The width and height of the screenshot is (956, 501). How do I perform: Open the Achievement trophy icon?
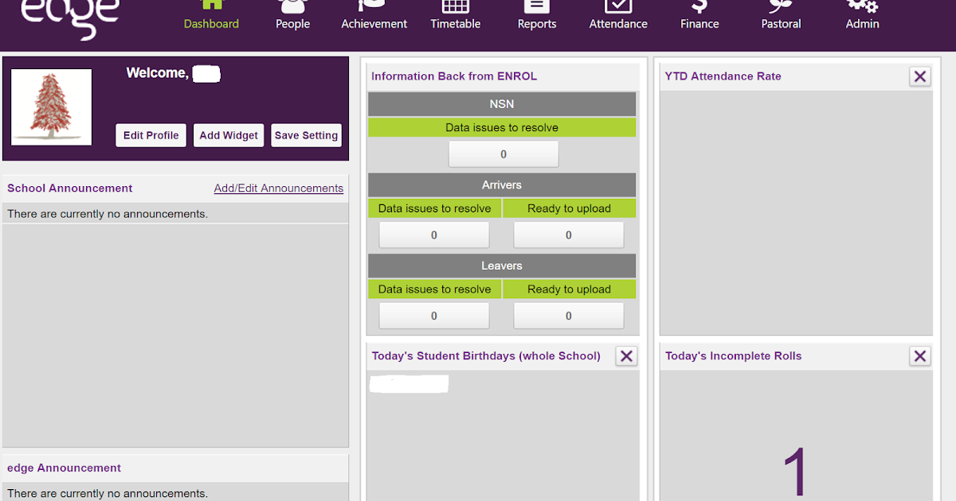click(374, 6)
